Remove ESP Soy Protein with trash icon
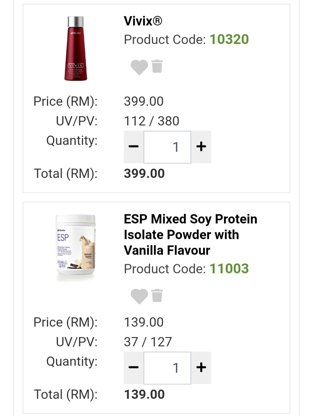The height and width of the screenshot is (416, 313). [157, 295]
